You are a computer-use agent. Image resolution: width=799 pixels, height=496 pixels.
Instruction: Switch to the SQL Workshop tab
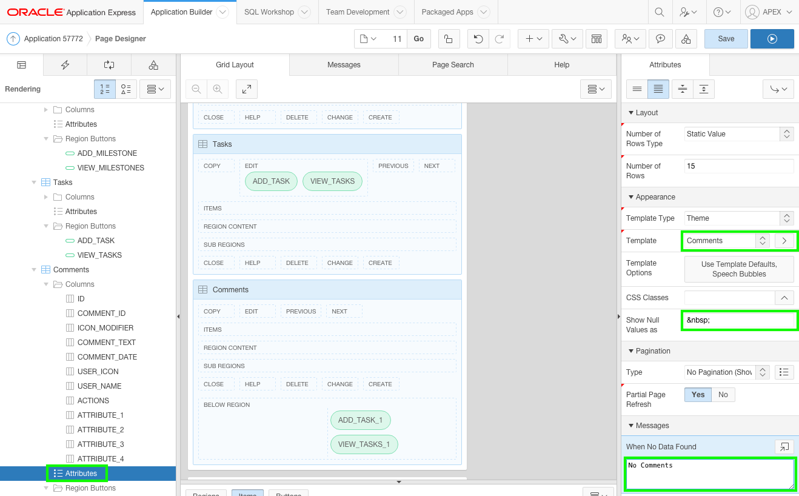269,12
